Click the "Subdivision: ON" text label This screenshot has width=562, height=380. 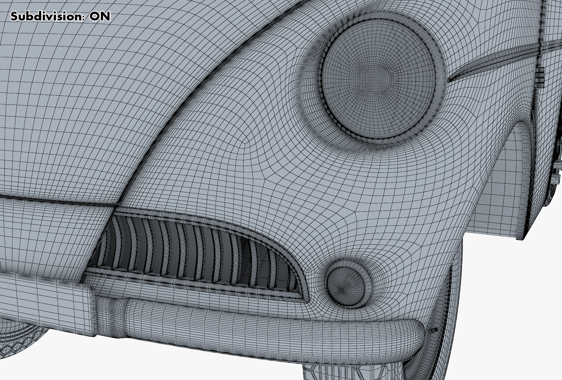coord(60,16)
